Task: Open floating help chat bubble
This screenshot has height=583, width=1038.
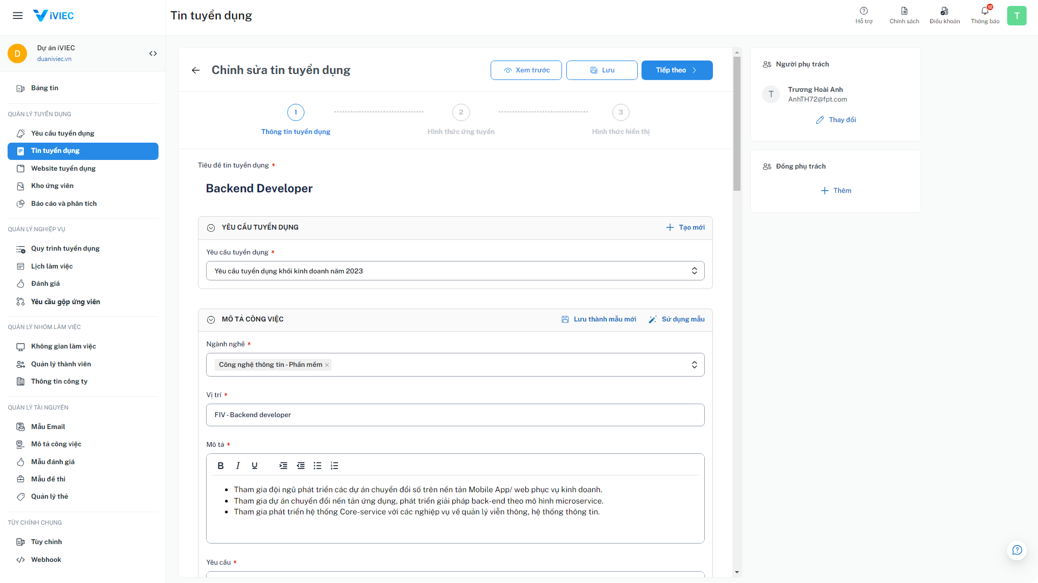Action: 1017,550
